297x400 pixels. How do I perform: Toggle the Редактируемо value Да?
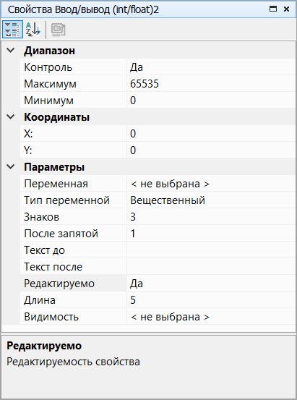point(211,284)
